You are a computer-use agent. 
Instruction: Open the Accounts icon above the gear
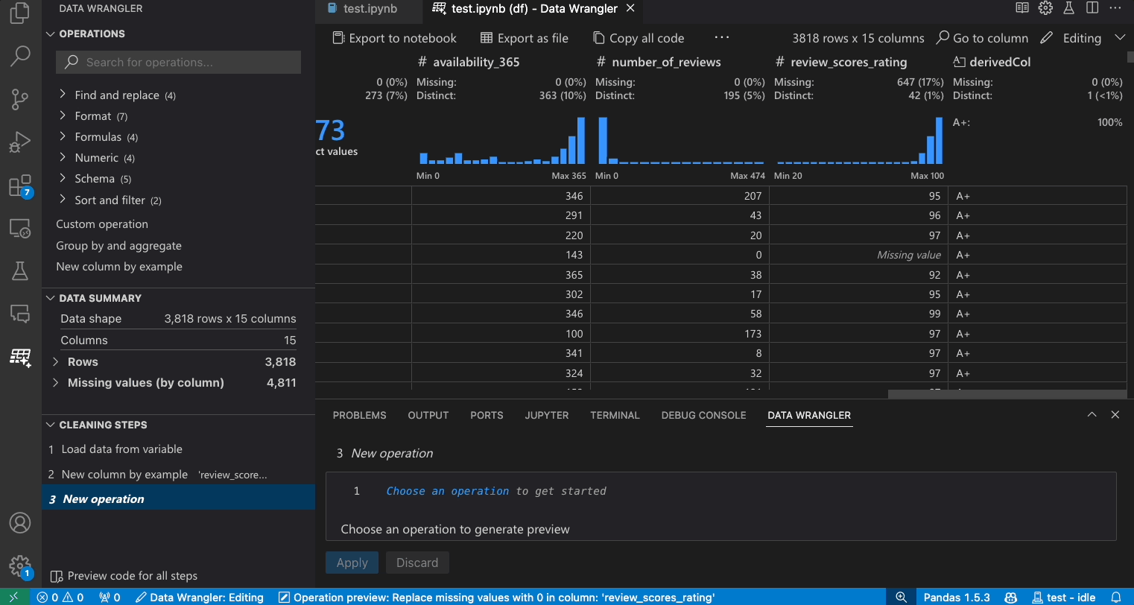(20, 523)
